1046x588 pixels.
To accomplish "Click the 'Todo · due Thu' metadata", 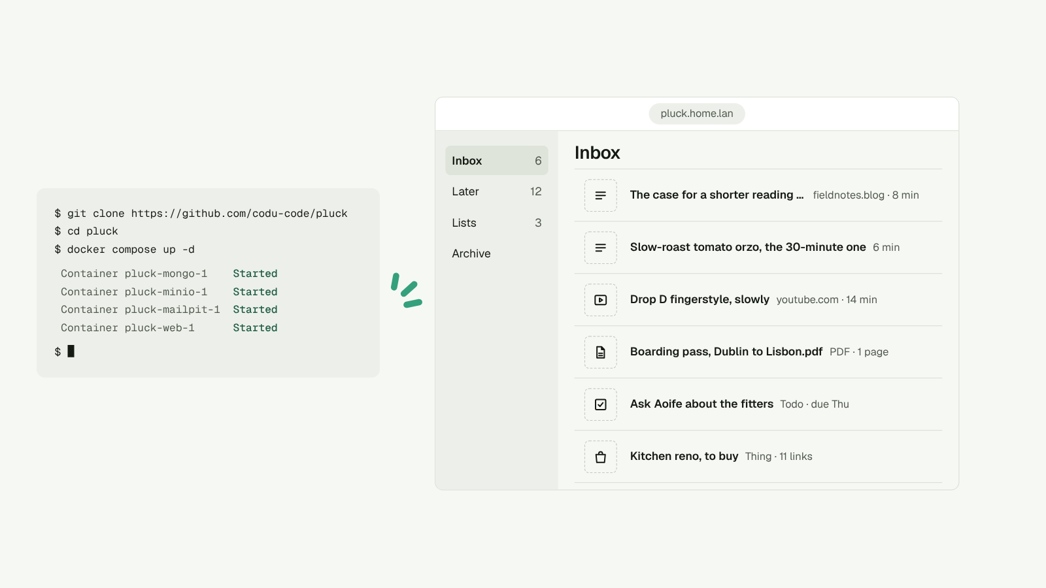I will [x=815, y=404].
